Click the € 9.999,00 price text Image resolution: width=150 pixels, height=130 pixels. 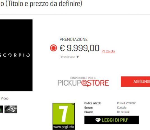pyautogui.click(x=79, y=48)
